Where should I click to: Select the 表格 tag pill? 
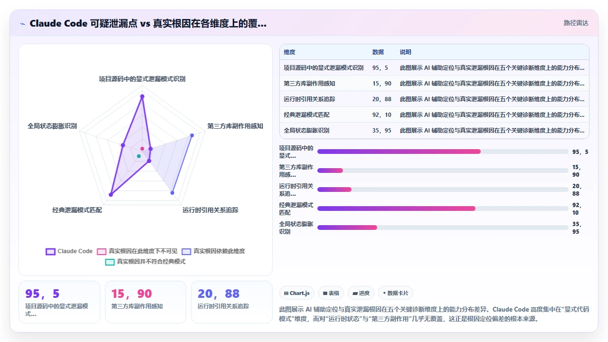pyautogui.click(x=331, y=293)
